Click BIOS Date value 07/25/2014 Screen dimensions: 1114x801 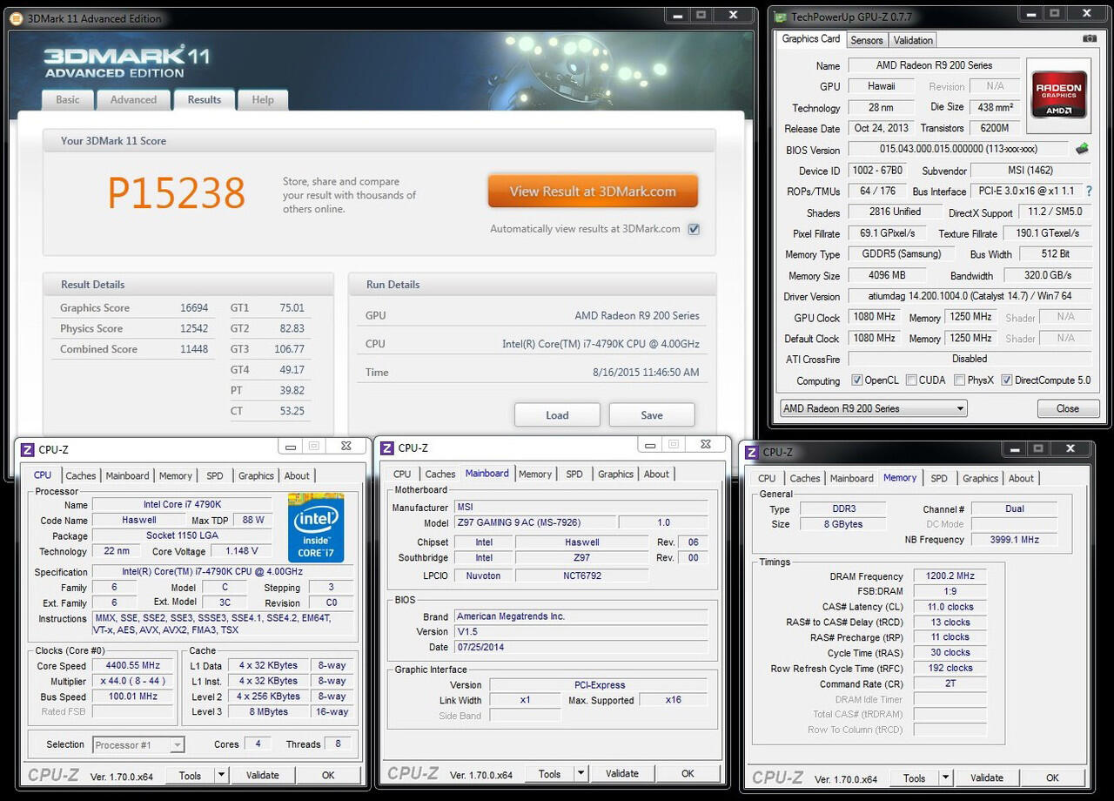coord(580,647)
